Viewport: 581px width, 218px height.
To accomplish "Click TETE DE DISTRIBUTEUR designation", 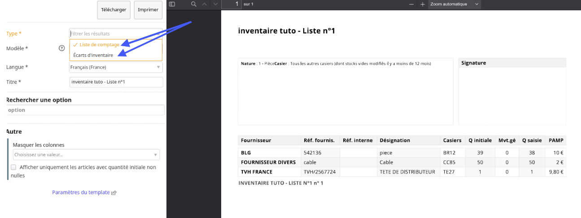I will [408, 172].
